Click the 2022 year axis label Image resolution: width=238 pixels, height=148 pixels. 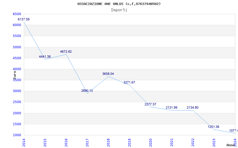(193, 143)
